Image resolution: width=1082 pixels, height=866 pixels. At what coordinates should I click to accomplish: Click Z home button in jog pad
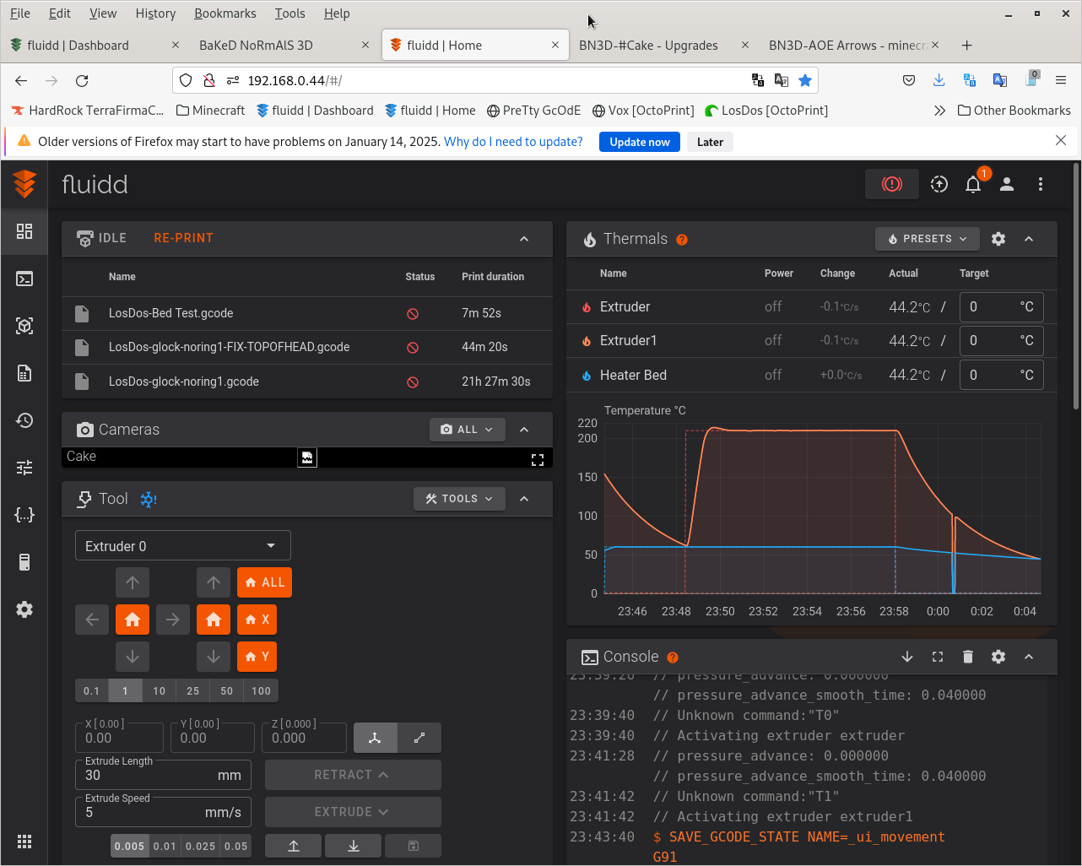[x=214, y=620]
